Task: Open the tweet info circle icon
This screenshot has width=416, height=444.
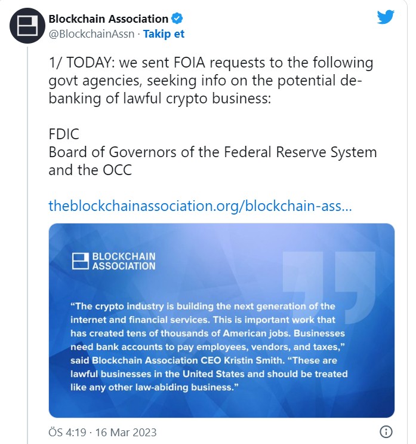Action: tap(386, 431)
